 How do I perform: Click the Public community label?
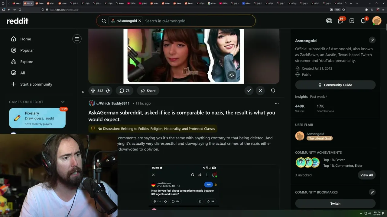click(306, 74)
